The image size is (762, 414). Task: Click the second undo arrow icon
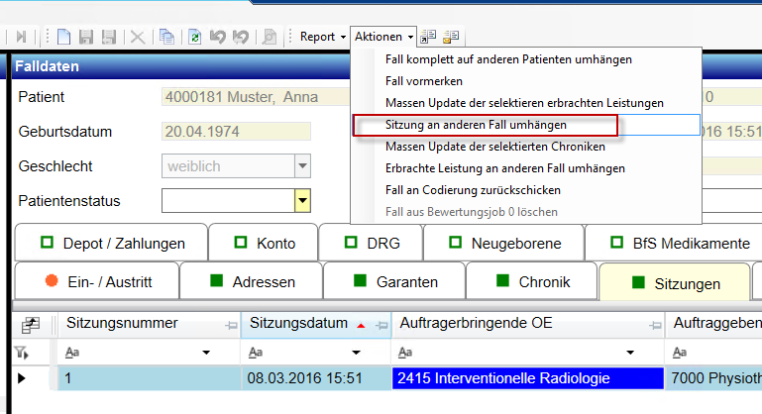tap(241, 37)
